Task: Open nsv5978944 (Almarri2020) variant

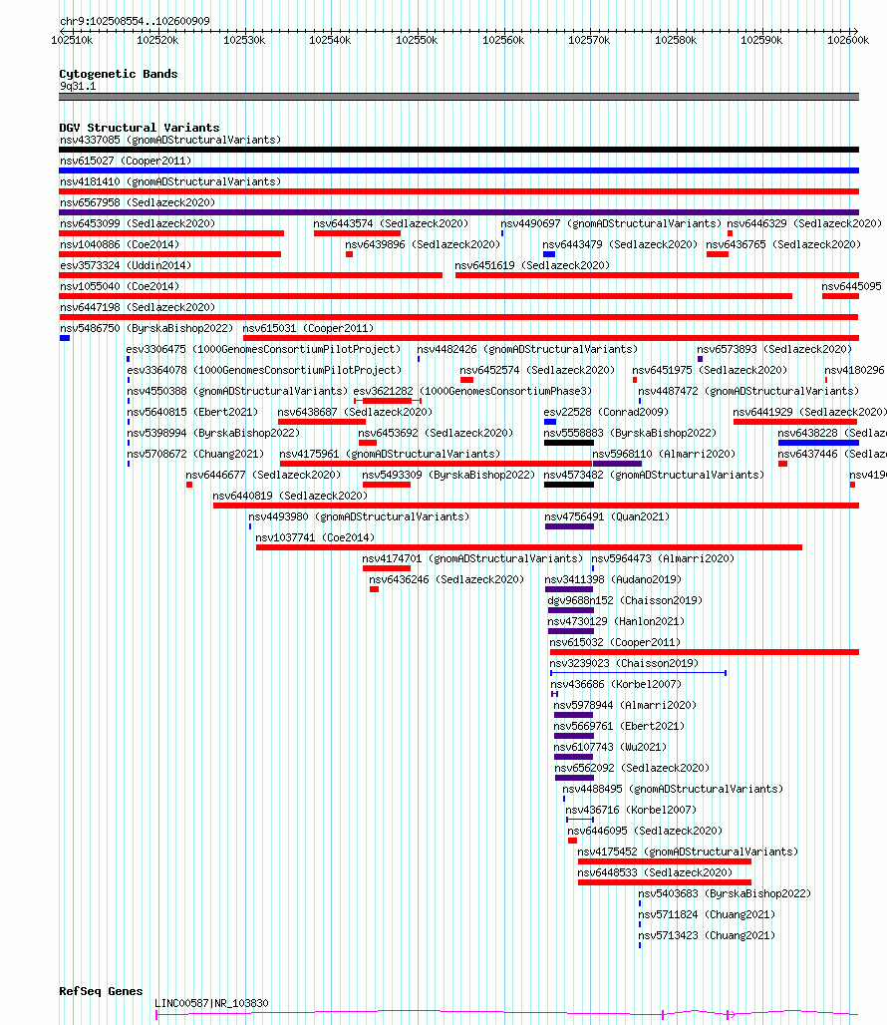Action: click(x=625, y=705)
